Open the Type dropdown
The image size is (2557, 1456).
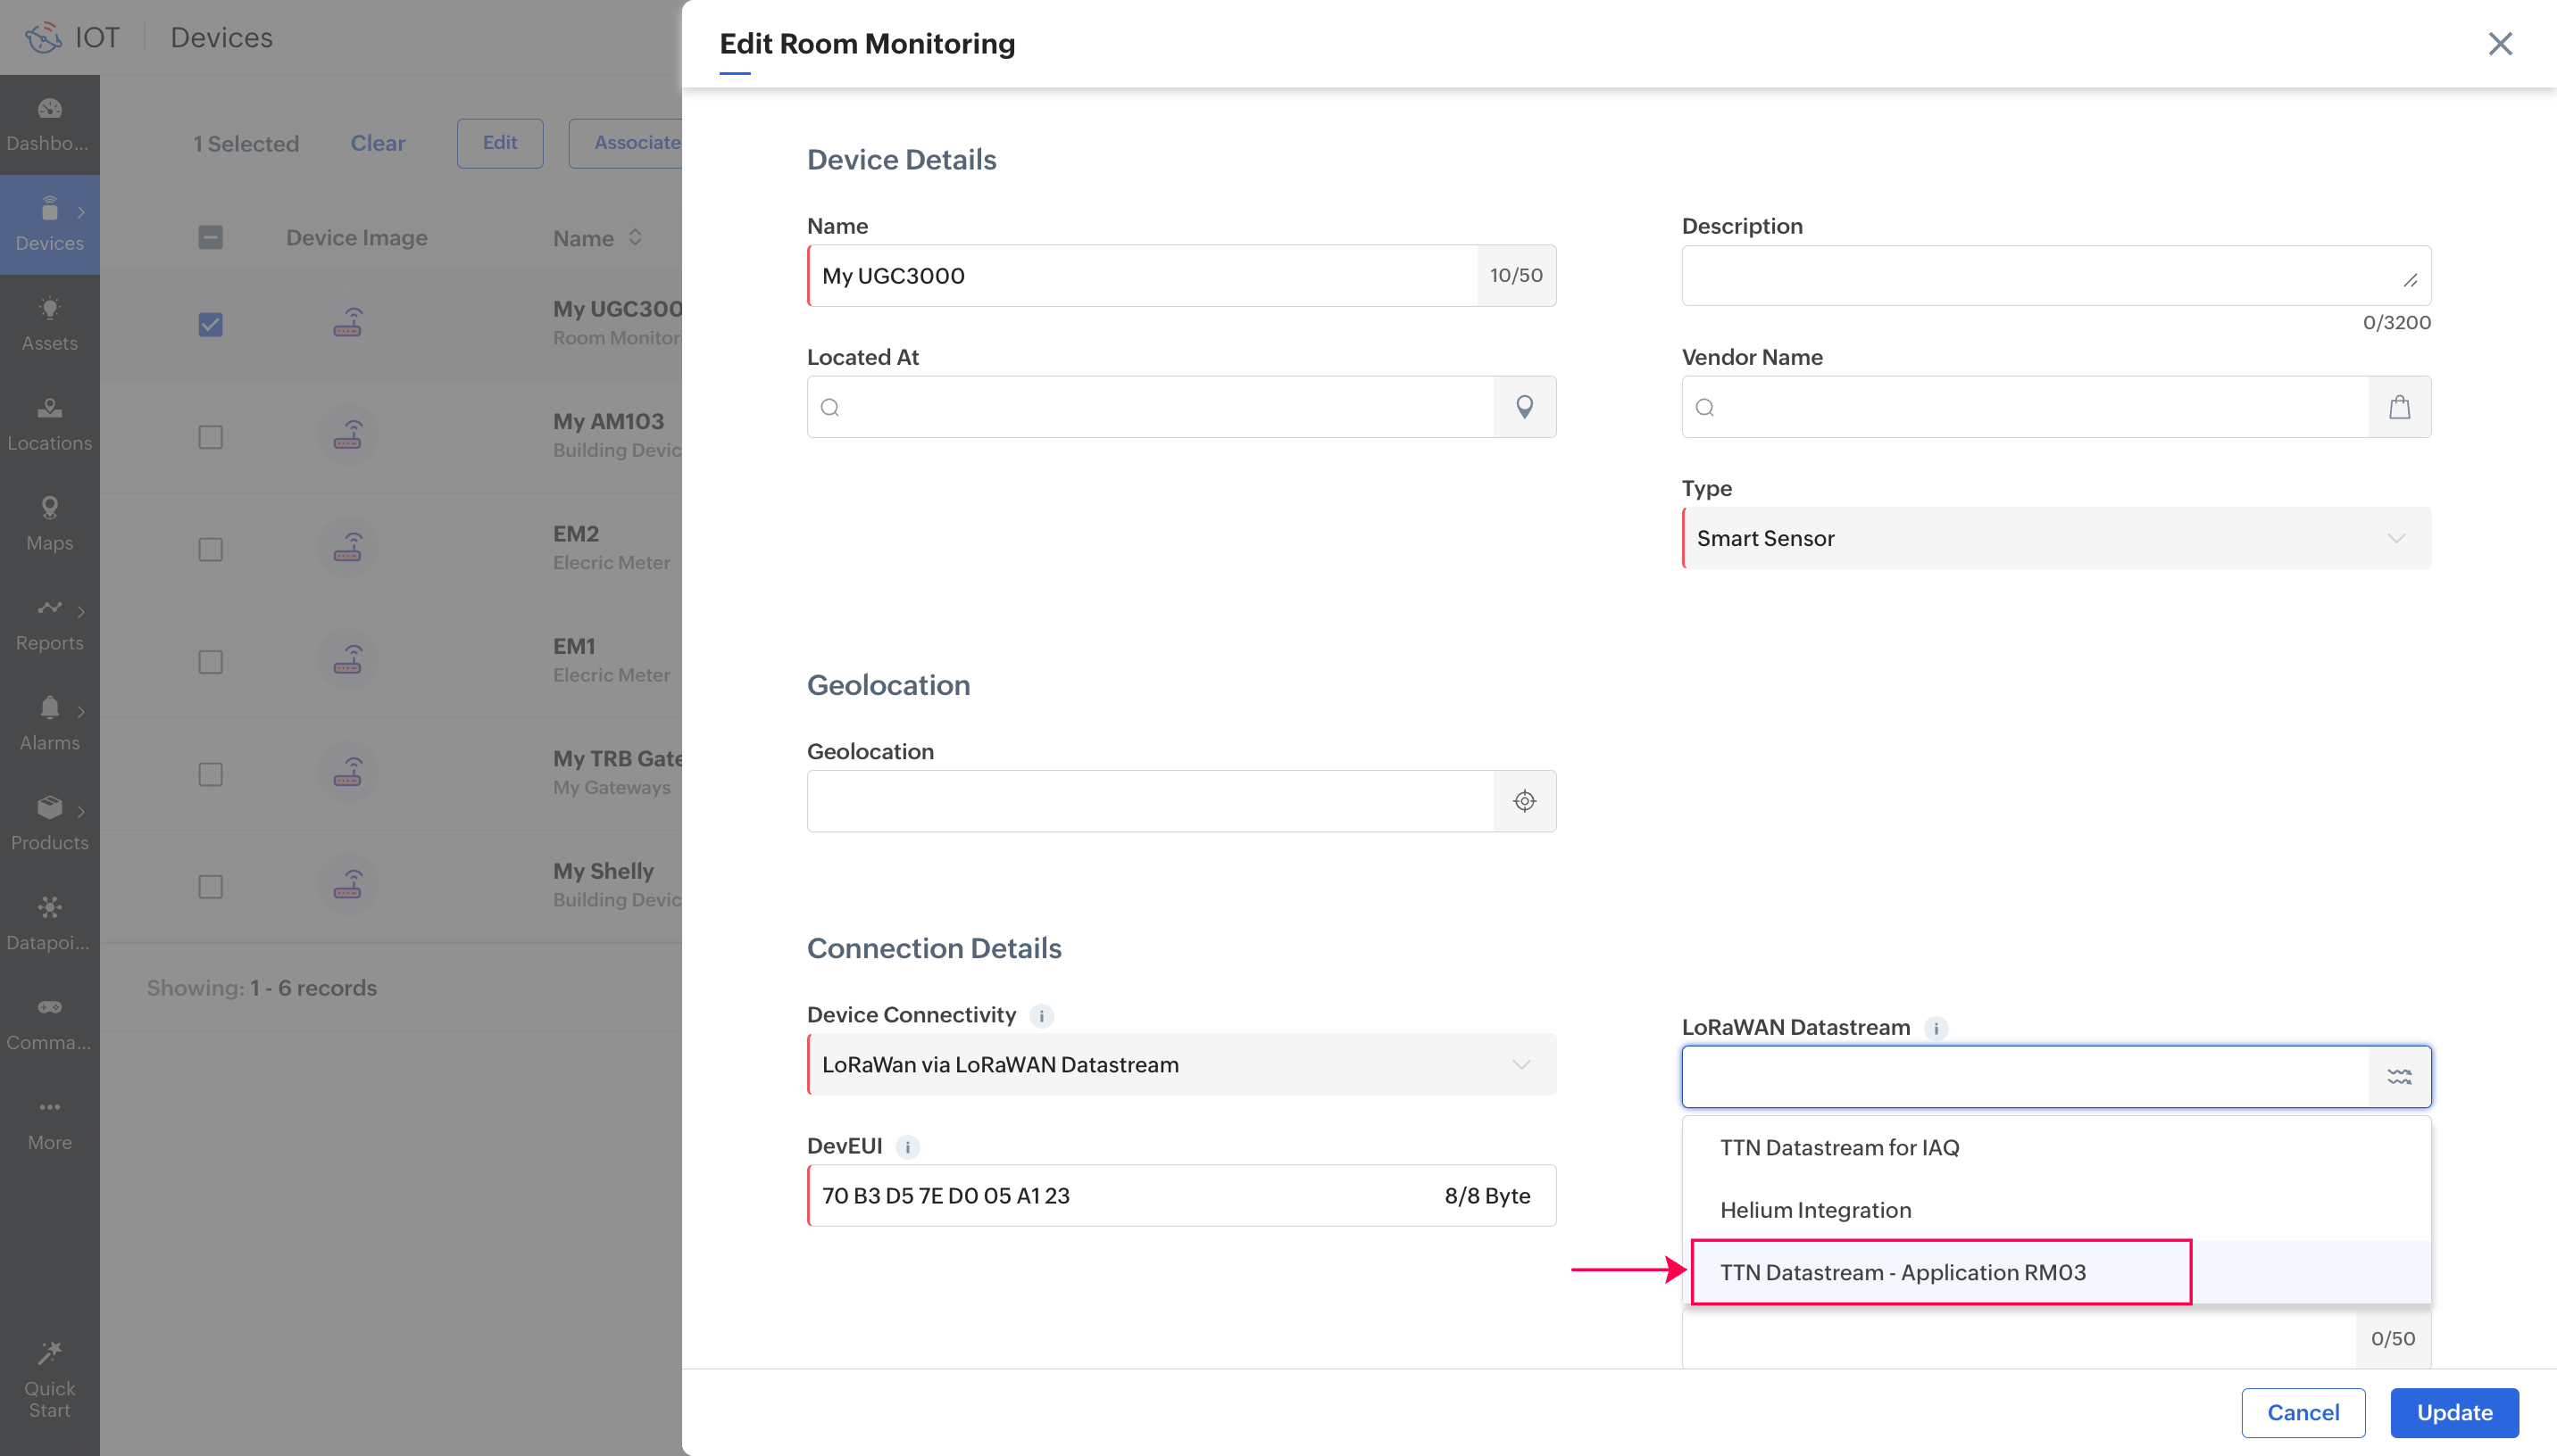[2056, 538]
